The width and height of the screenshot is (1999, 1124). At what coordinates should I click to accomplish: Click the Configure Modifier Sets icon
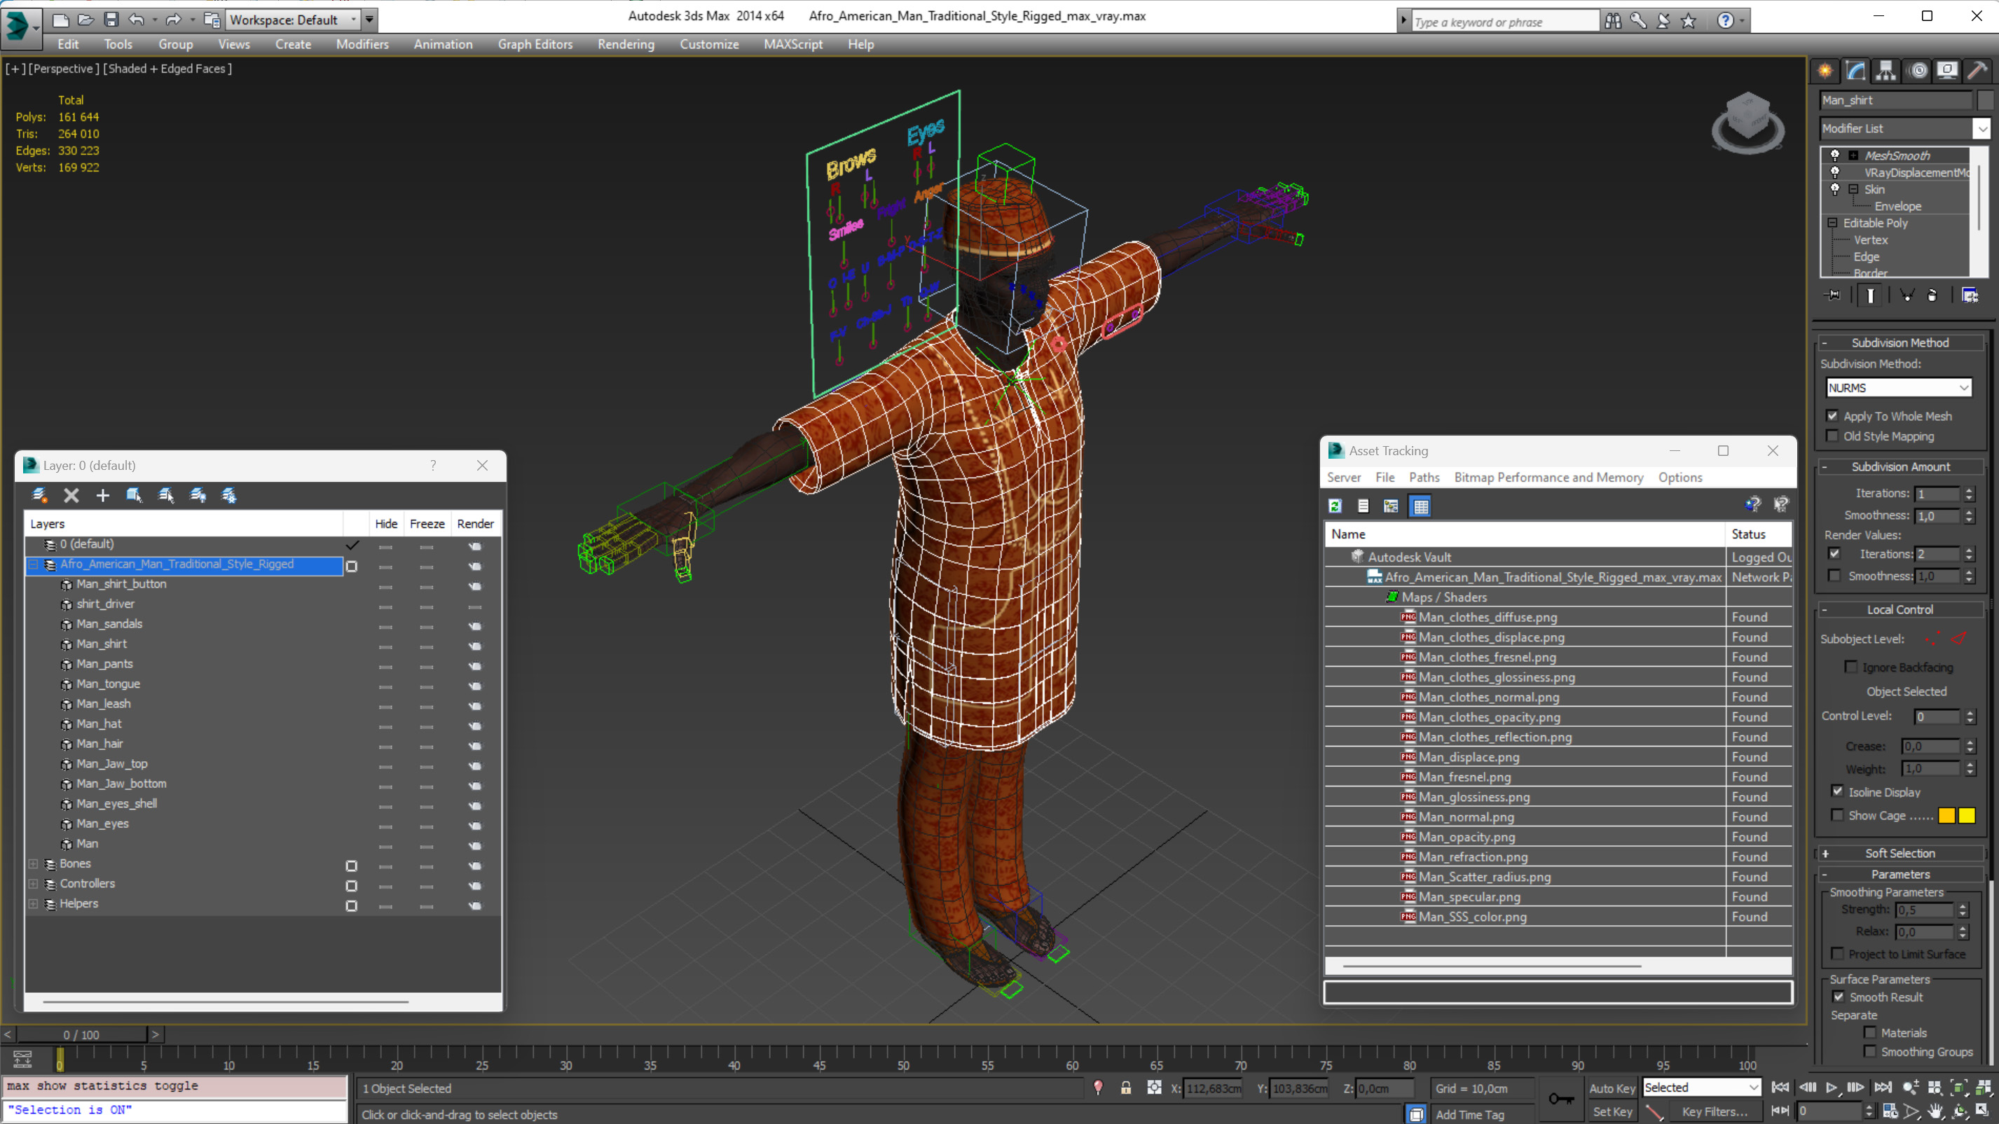pos(1970,295)
